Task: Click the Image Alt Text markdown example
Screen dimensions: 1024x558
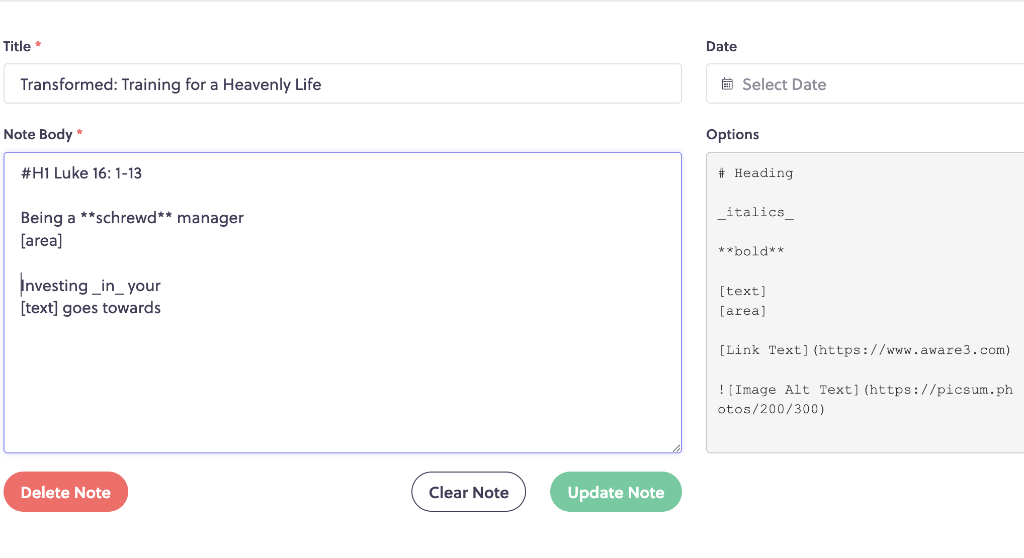Action: pyautogui.click(x=865, y=399)
